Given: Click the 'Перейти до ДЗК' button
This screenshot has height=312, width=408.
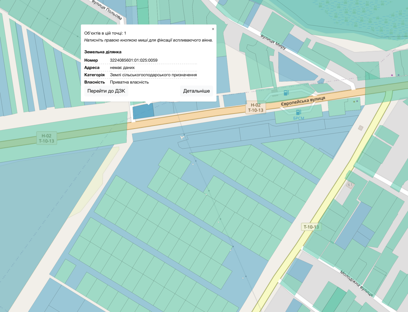Looking at the screenshot, I should point(106,91).
